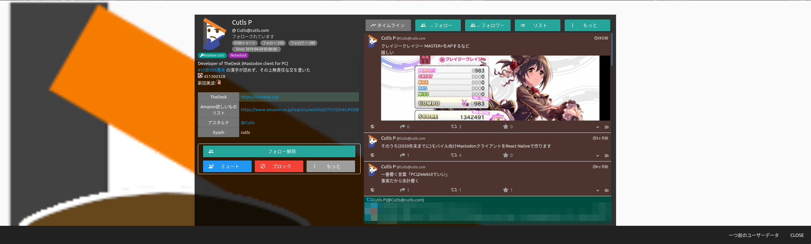Click the ブロック block button
This screenshot has height=244, width=811.
[x=279, y=166]
